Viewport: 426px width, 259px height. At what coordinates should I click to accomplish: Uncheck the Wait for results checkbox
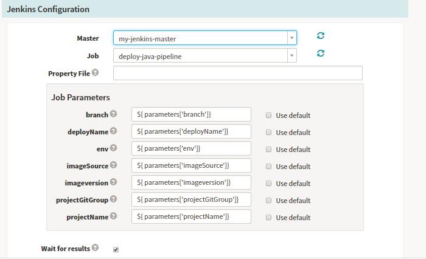pyautogui.click(x=116, y=249)
